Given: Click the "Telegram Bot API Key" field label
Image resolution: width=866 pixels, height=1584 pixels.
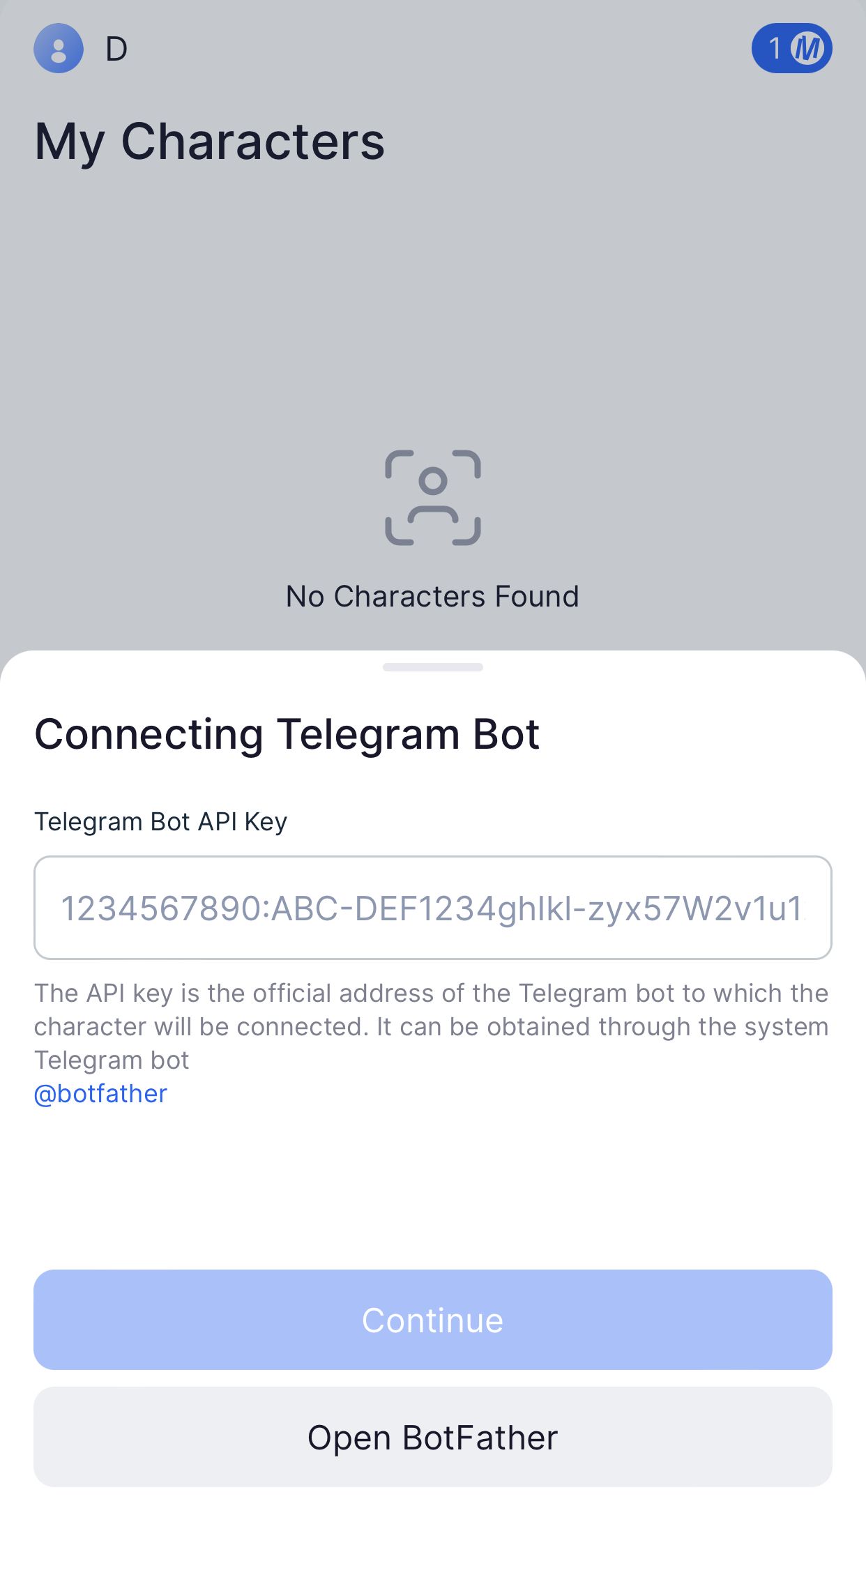Looking at the screenshot, I should [161, 821].
